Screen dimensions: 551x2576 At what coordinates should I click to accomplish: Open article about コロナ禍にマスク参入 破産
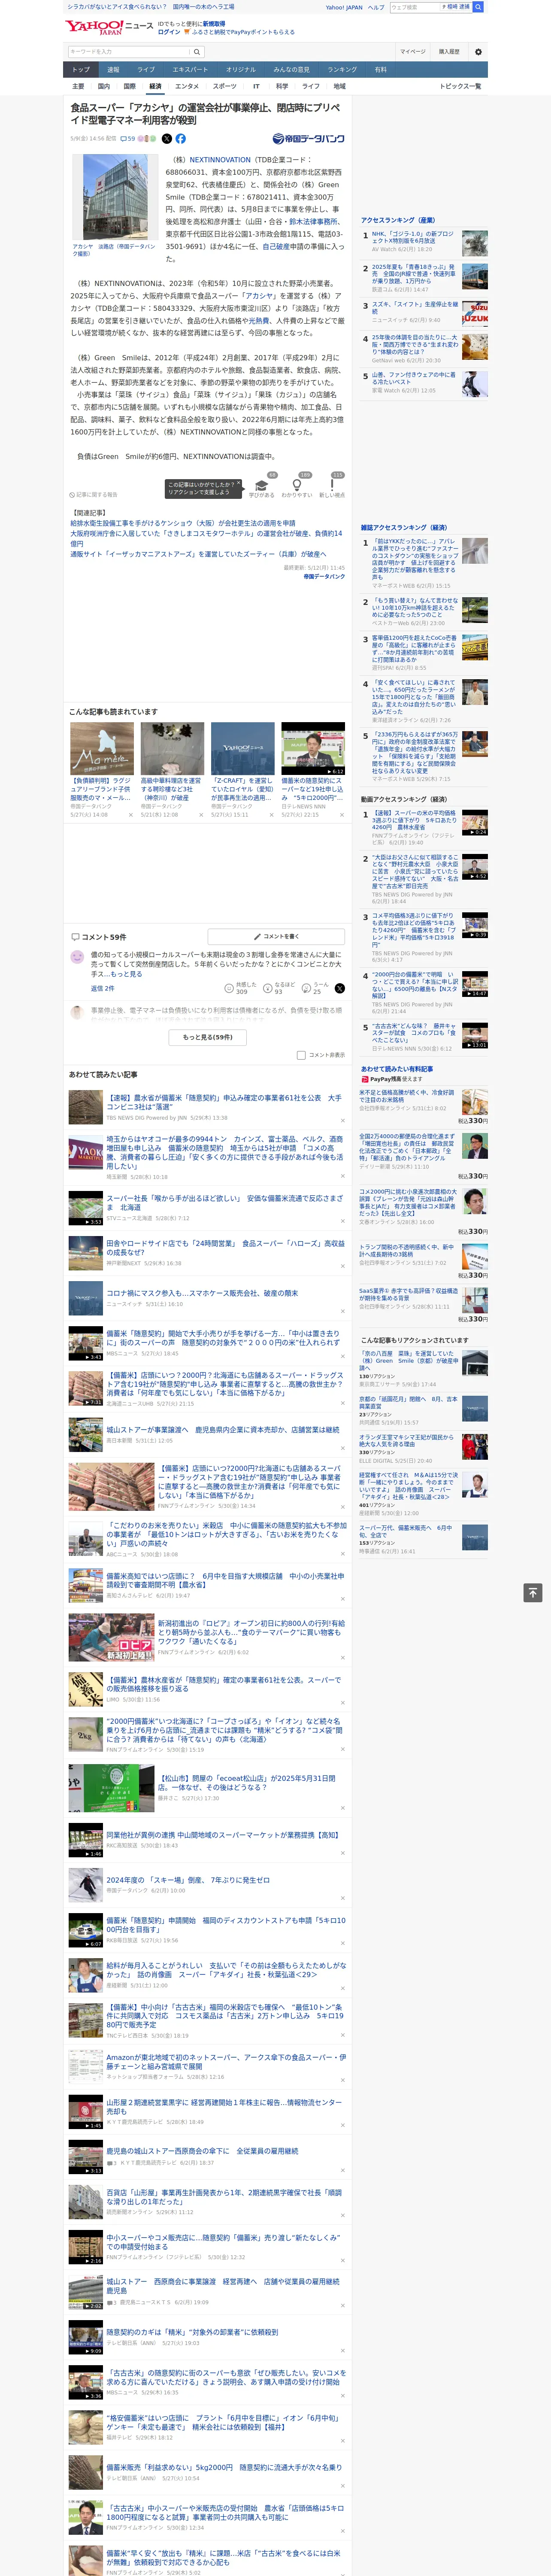click(202, 1293)
